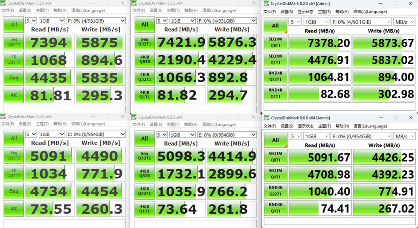Viewport: 418px width, 228px height.
Task: Close the bottom CrystalDiskMark 8.0.0 window
Action: 411,118
